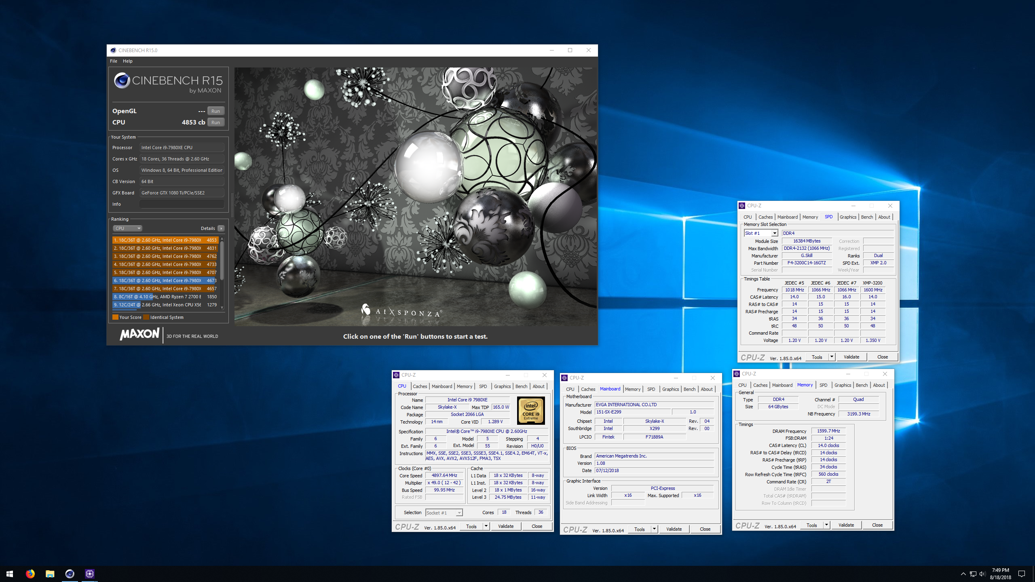Switch to SPD tab in Mainboard window

[651, 389]
